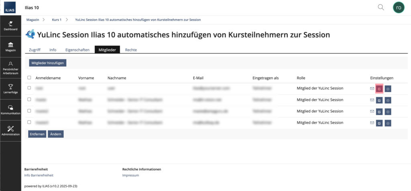Go to Magazin in the sidebar
411x191 pixels.
click(x=10, y=47)
